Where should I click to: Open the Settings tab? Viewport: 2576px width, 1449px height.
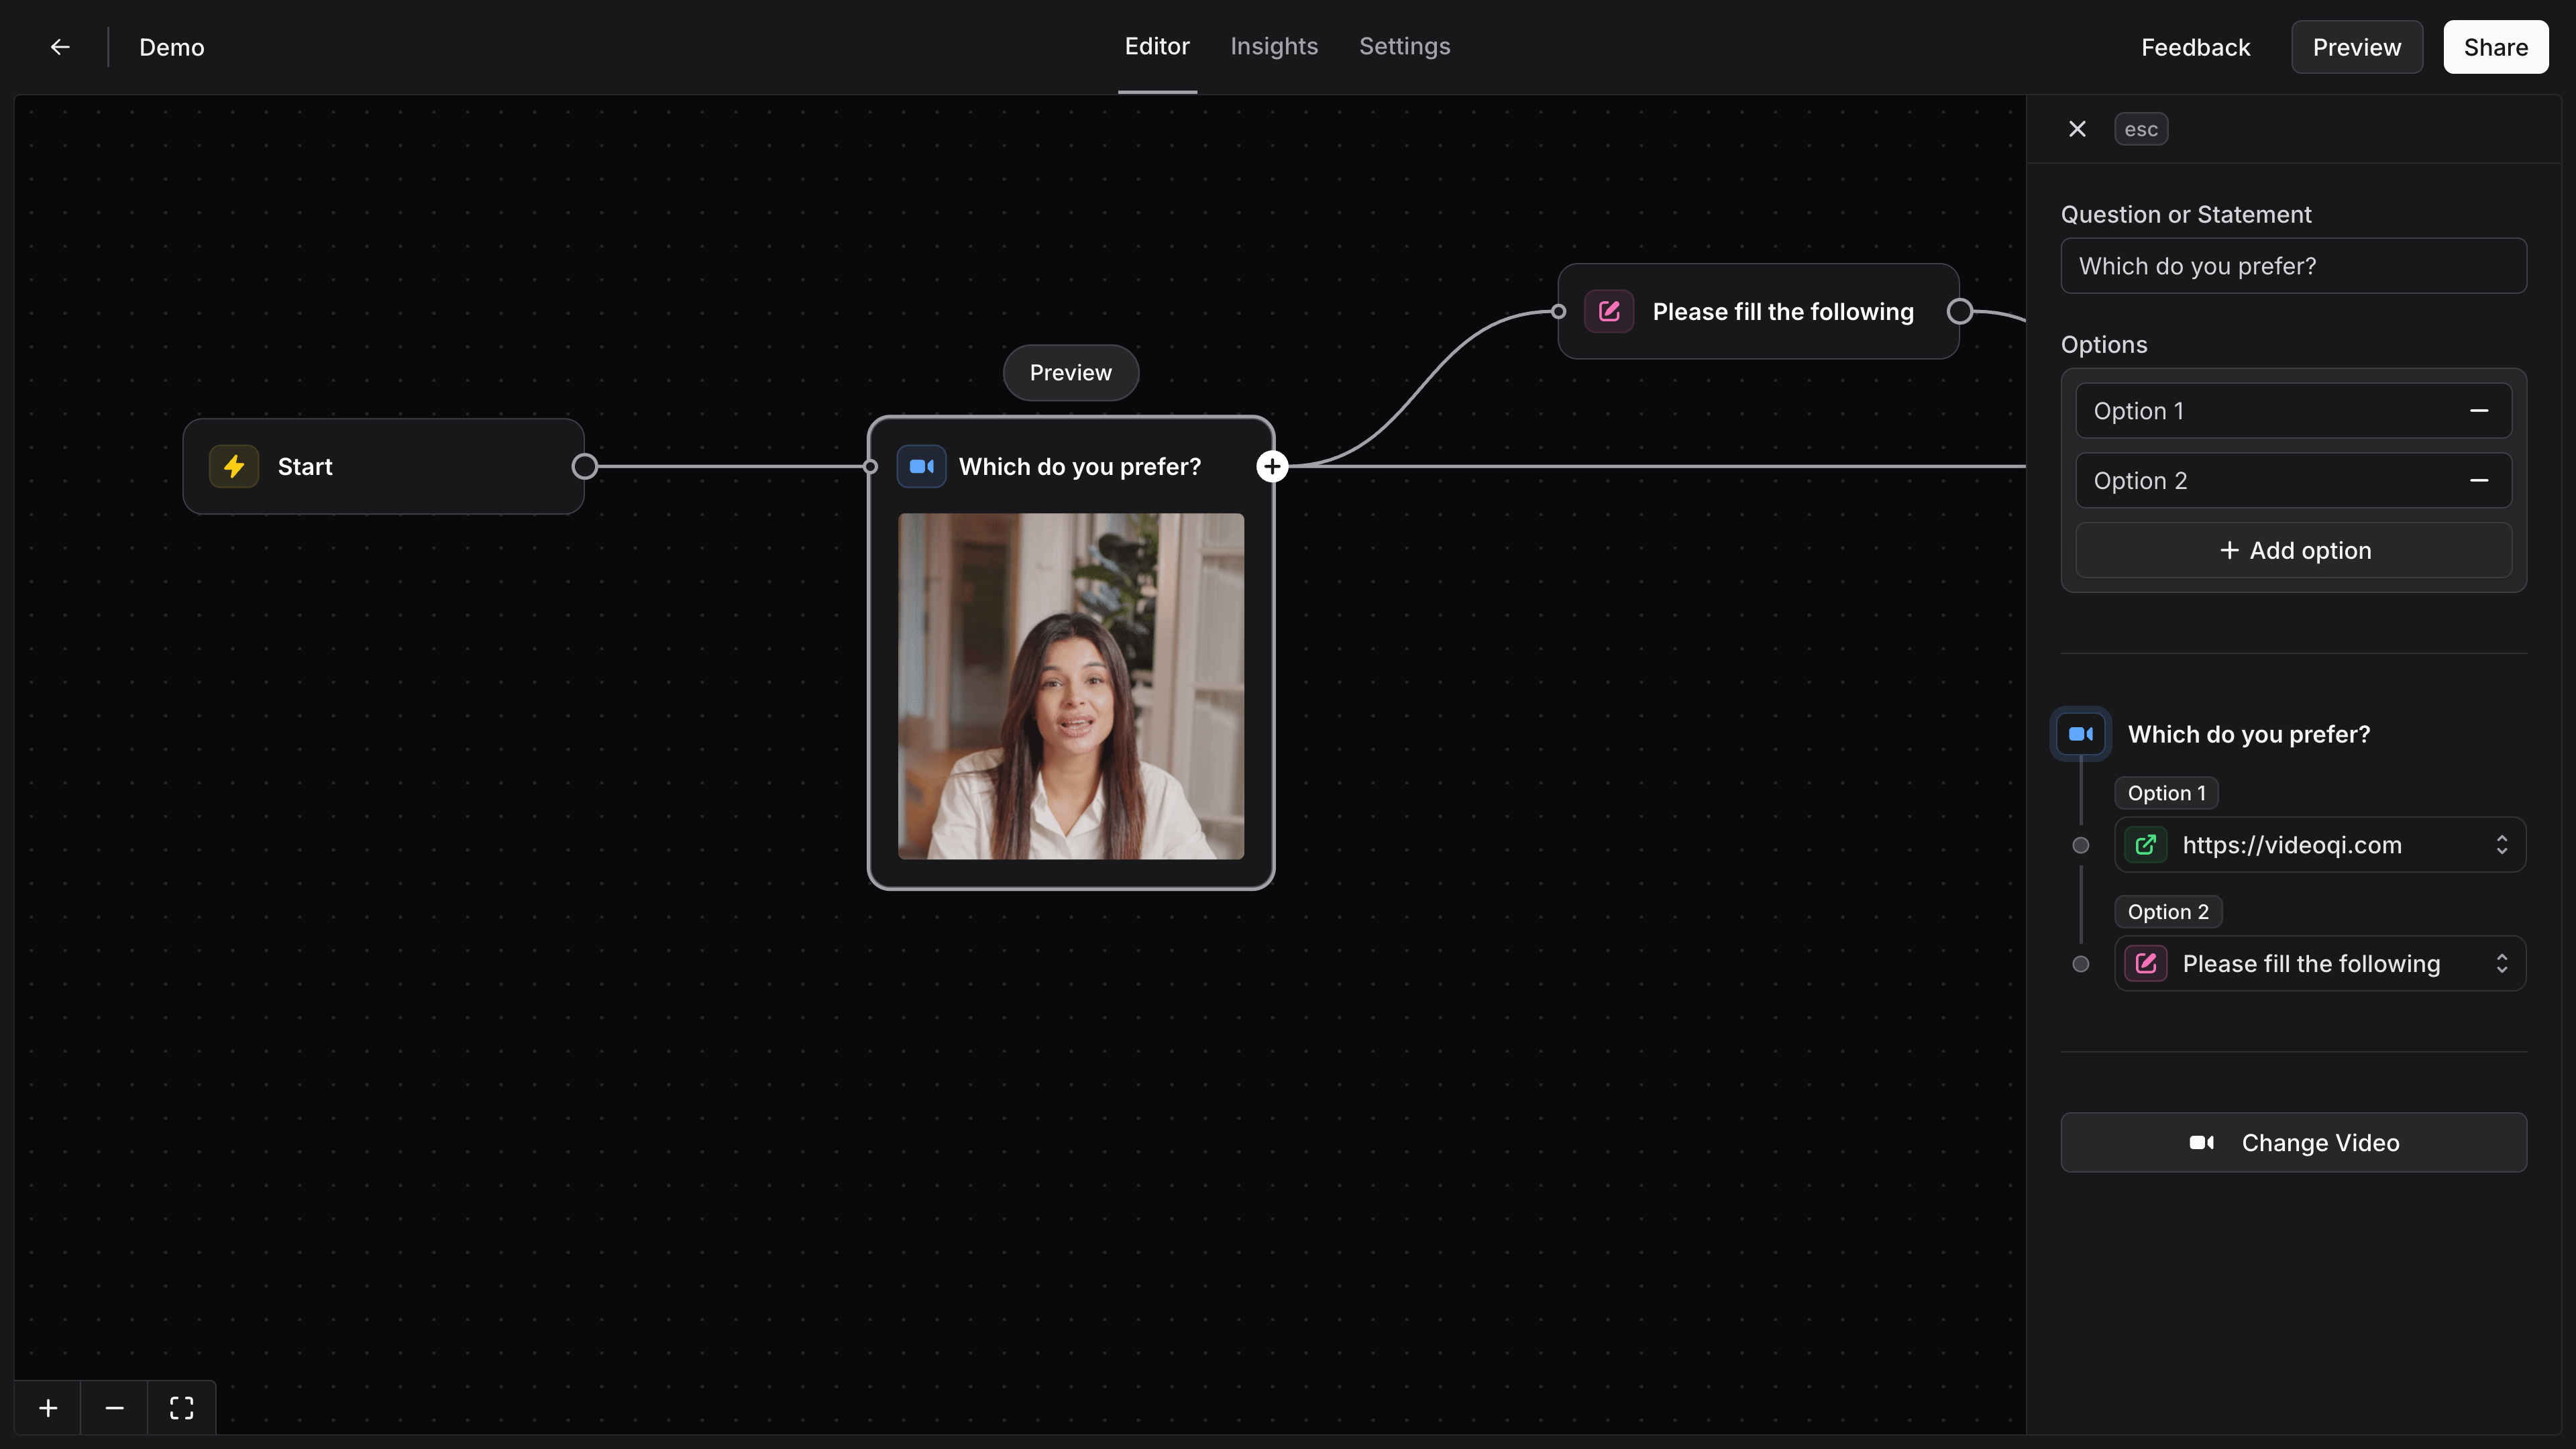point(1404,46)
